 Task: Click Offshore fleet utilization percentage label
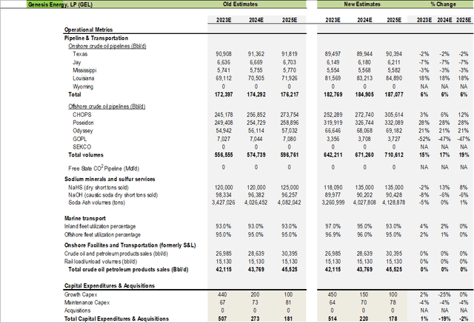pos(102,234)
